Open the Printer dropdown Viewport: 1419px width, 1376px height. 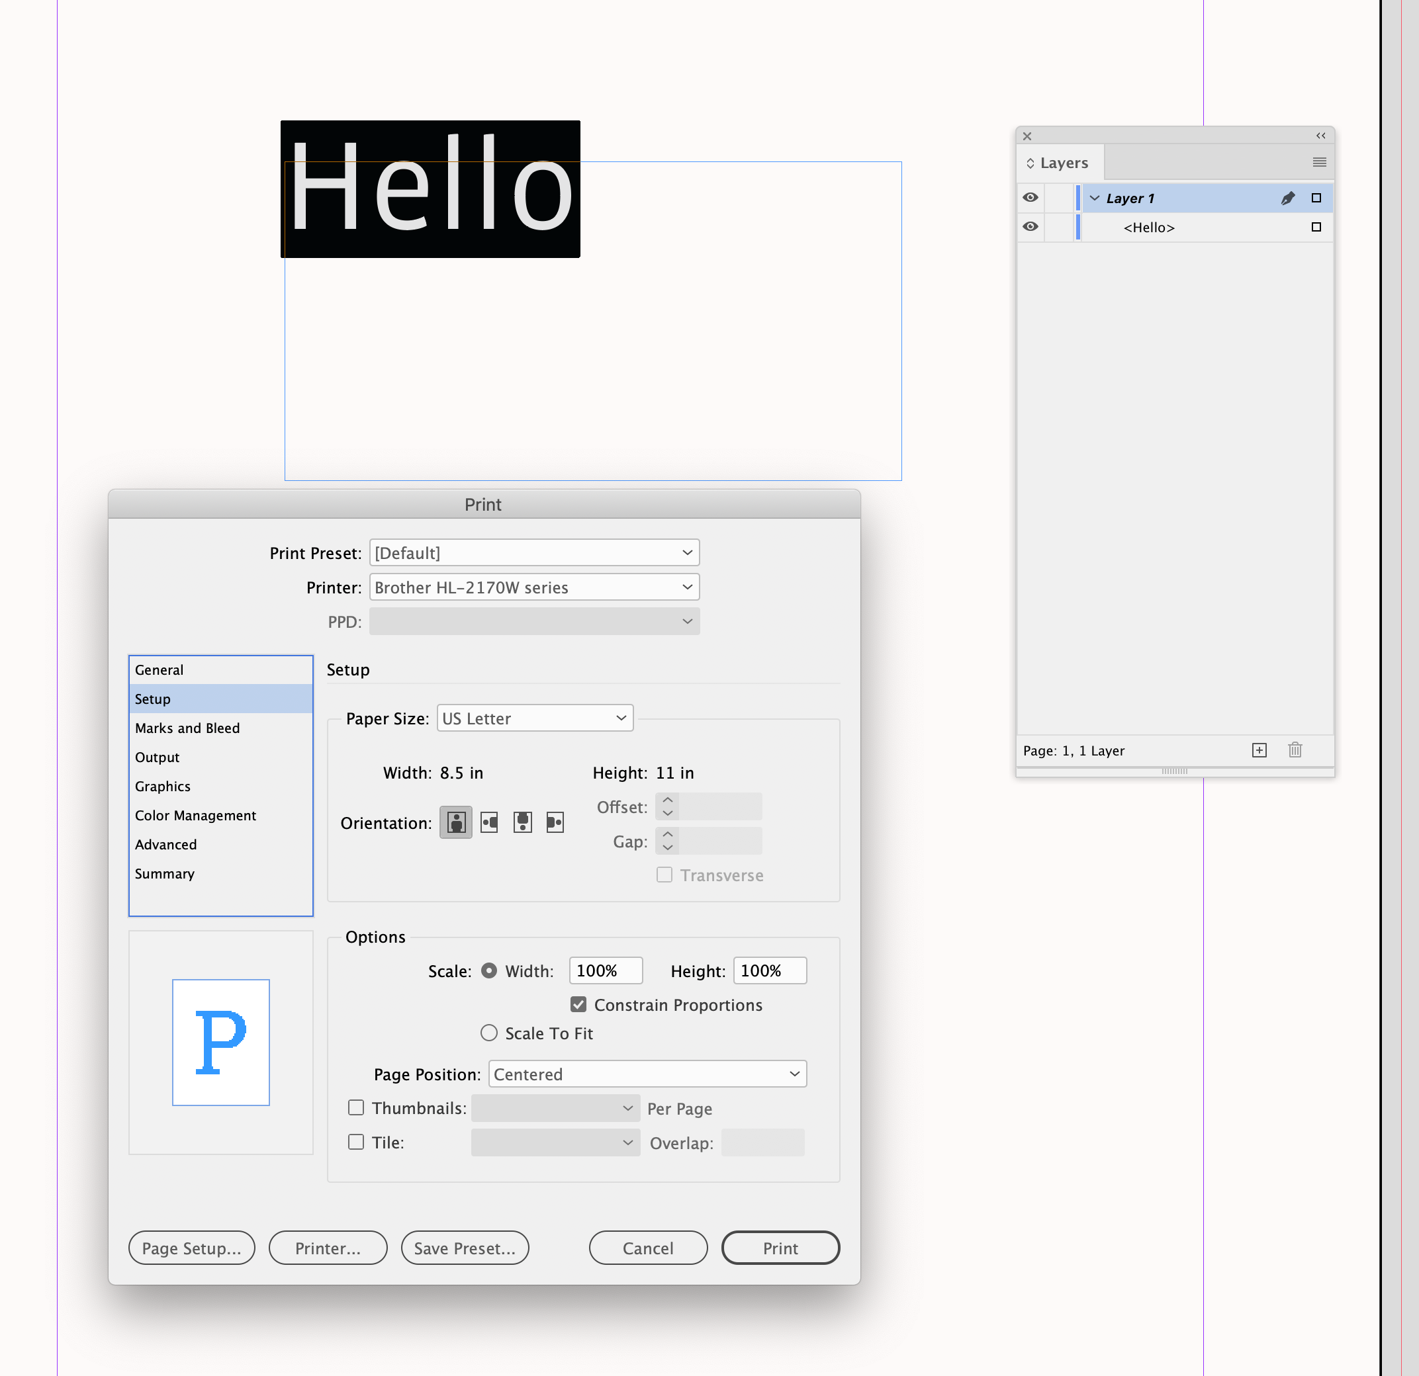point(534,587)
